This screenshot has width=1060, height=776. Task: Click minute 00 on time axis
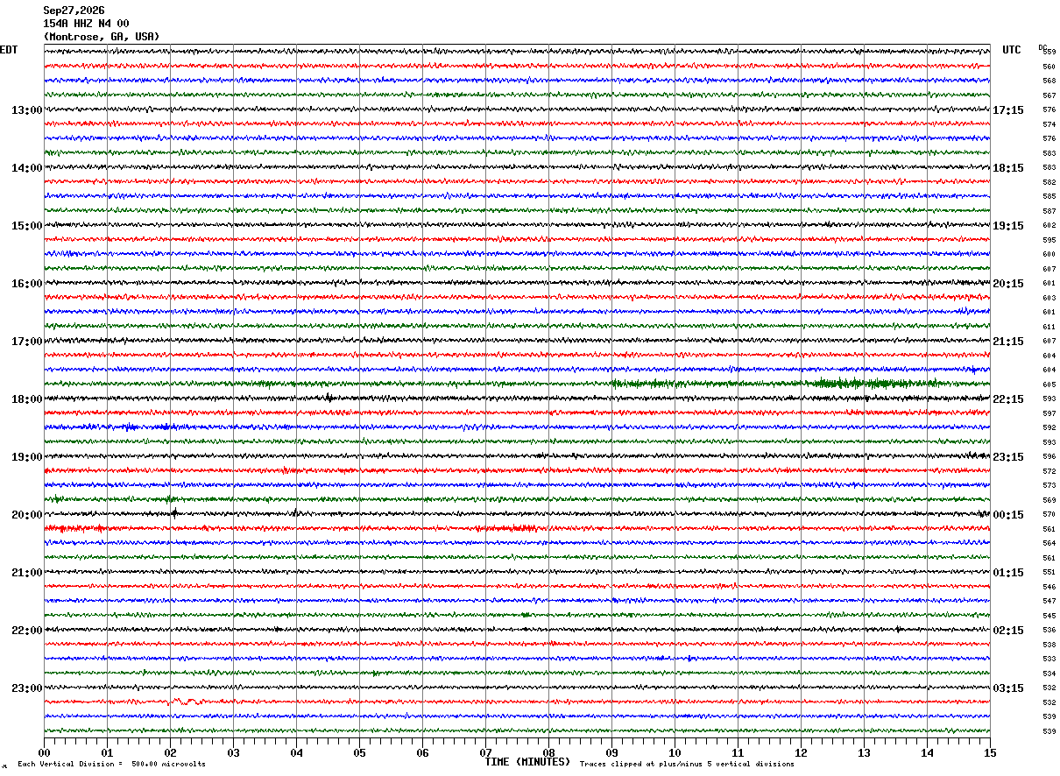click(44, 752)
